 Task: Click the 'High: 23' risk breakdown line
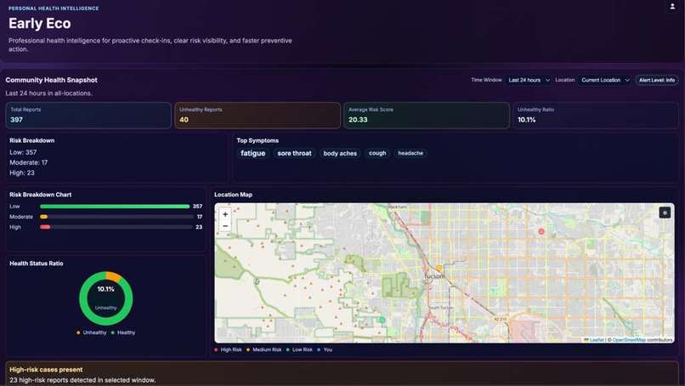point(22,173)
